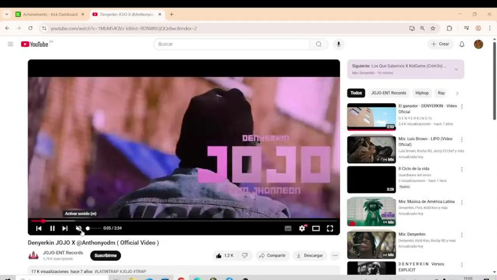Seek on the red video progress bar
Screen dimensions: 497x280
184,221
